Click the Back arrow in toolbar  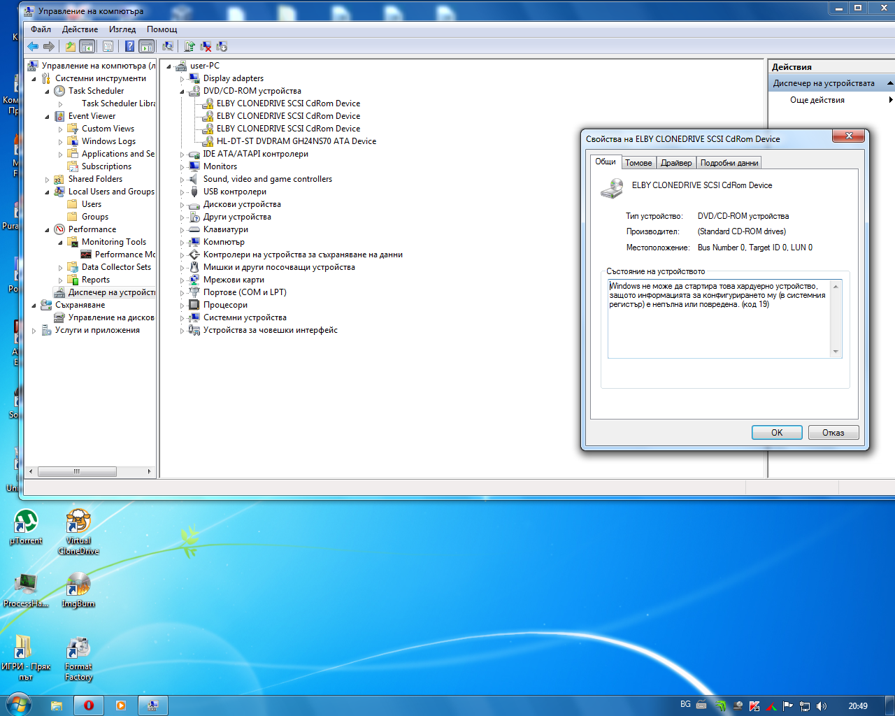(33, 46)
